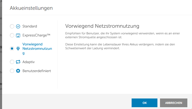Click the Benutzerdefiniert gear icon
Image resolution: width=192 pixels, height=109 pixels.
pyautogui.click(x=18, y=71)
